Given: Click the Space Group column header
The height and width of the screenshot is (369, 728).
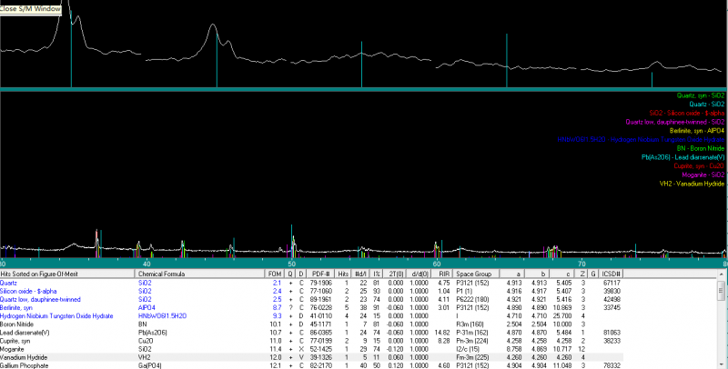Looking at the screenshot, I should click(476, 274).
